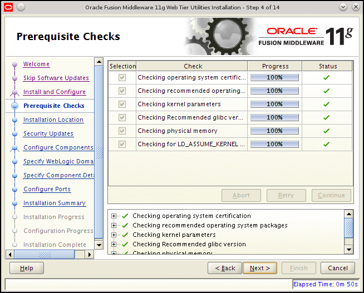
Task: Click the Help button
Action: [27, 268]
